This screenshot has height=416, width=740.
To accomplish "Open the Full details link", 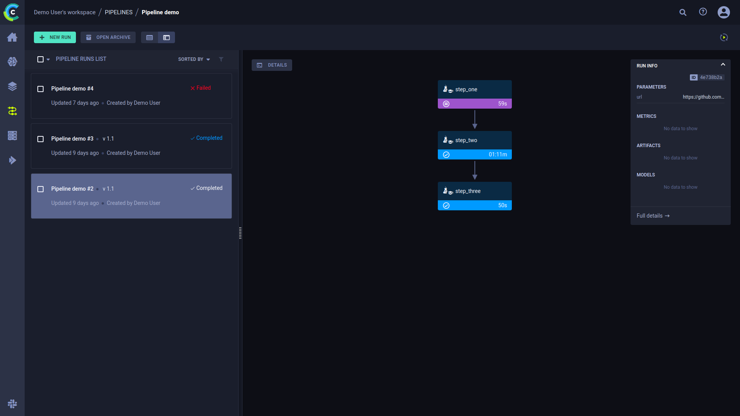I will click(x=653, y=216).
